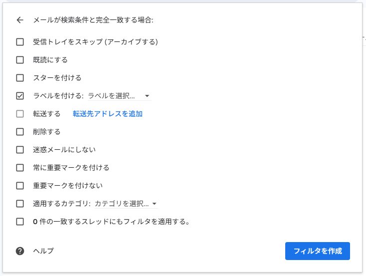Viewport: 366px width, 276px height.
Task: Uncheck the ラベルを付ける checkbox
Action: coord(20,96)
